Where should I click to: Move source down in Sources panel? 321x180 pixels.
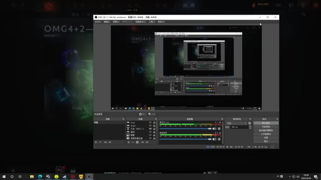point(147,142)
